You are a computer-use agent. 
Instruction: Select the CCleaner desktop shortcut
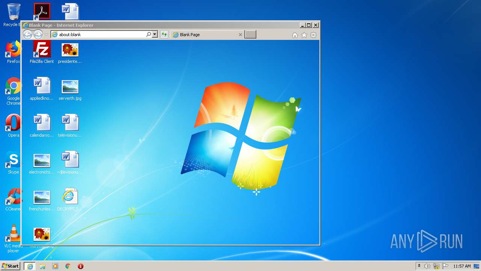(13, 199)
